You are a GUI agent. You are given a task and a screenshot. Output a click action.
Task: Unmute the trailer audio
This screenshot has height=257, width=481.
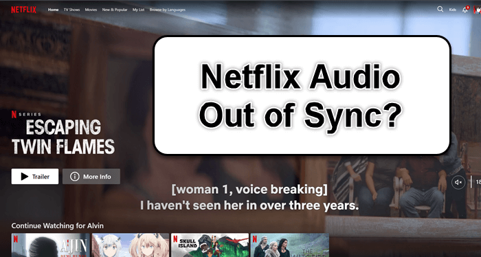pyautogui.click(x=458, y=182)
